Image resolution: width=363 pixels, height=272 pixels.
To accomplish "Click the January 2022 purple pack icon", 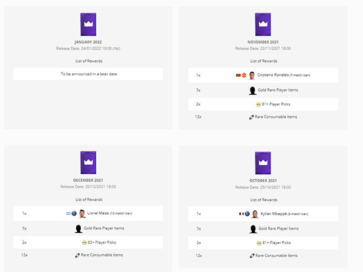I will click(88, 24).
